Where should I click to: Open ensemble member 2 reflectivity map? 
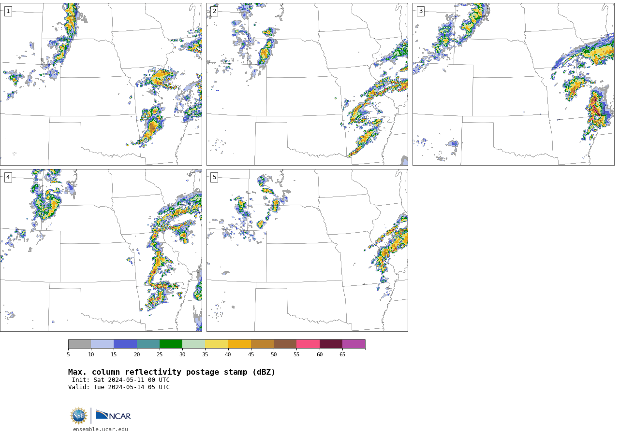307,84
